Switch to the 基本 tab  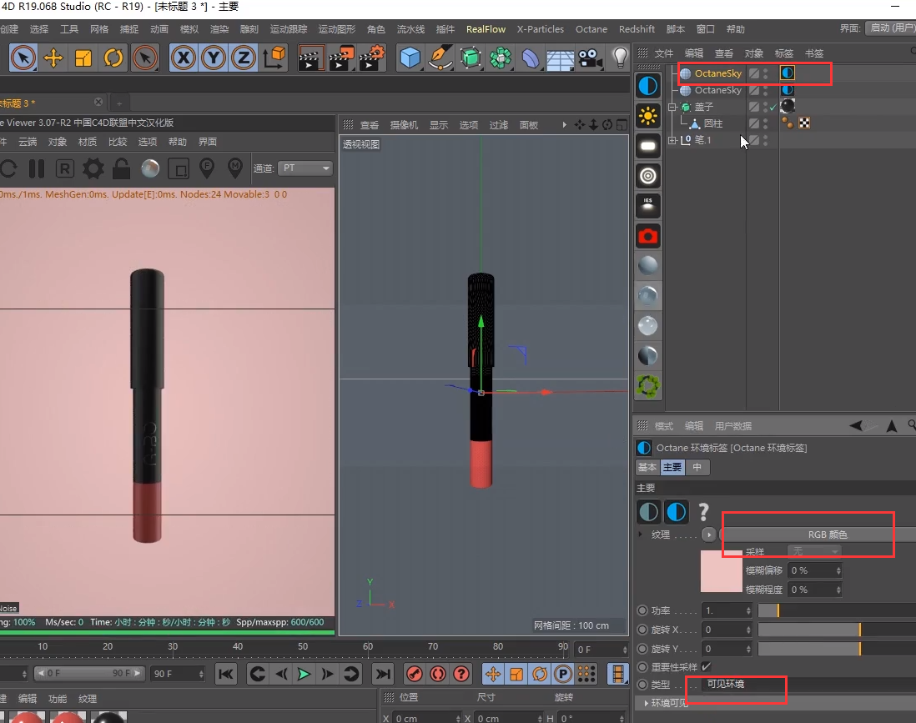647,468
